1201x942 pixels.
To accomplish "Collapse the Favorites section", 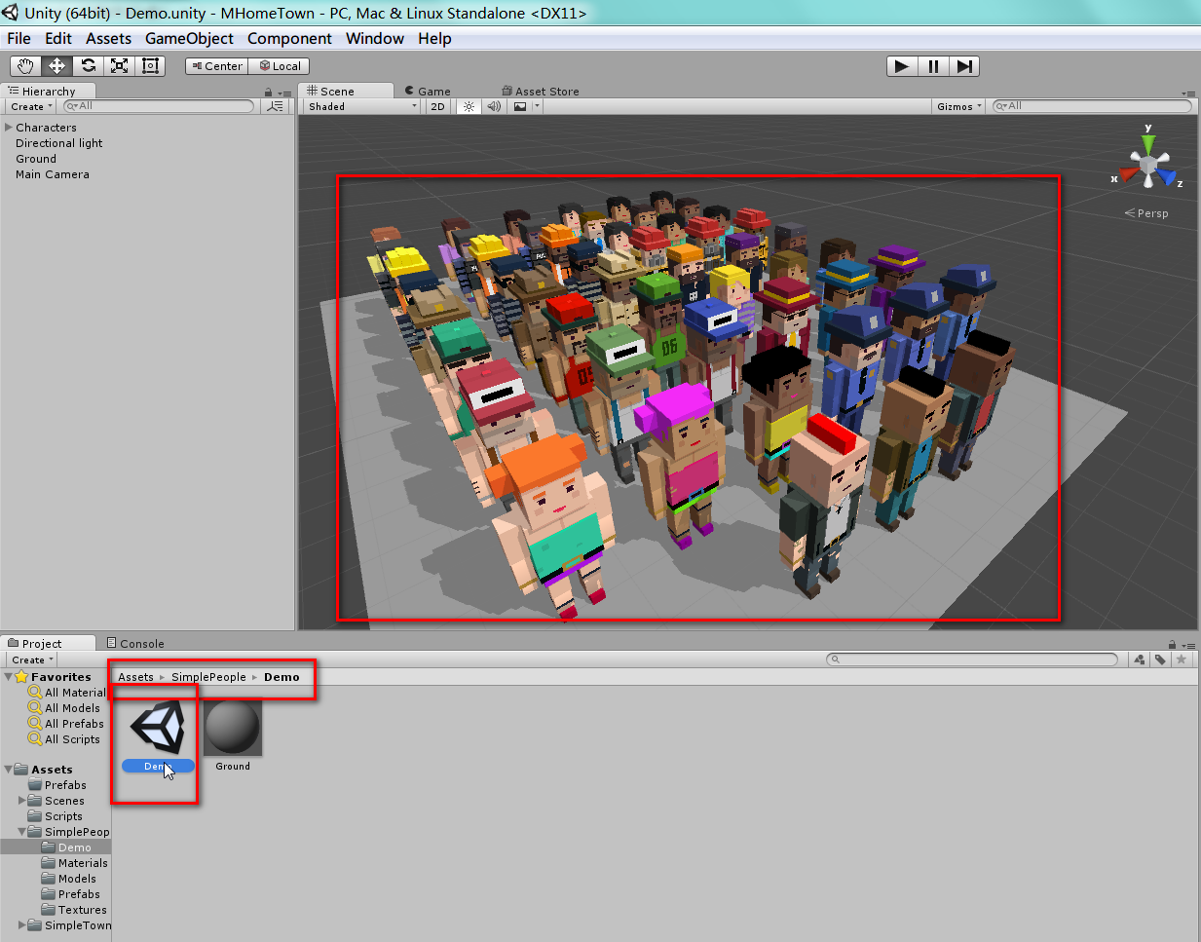I will 9,676.
